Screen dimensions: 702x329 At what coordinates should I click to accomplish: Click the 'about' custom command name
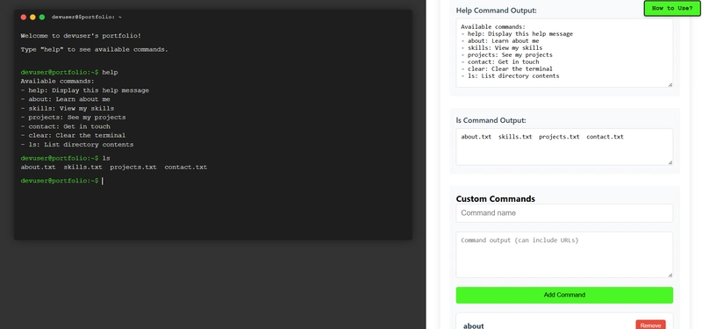point(473,325)
